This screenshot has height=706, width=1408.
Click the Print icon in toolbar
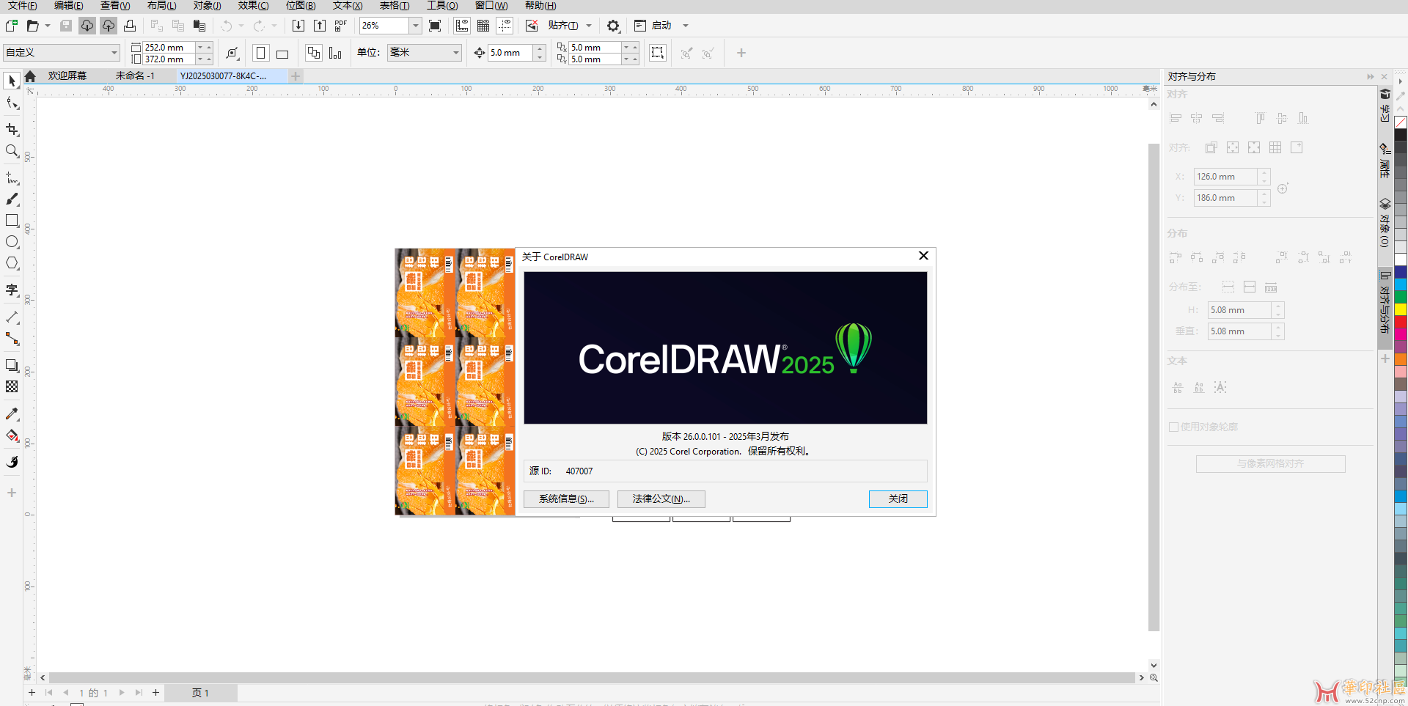(130, 26)
